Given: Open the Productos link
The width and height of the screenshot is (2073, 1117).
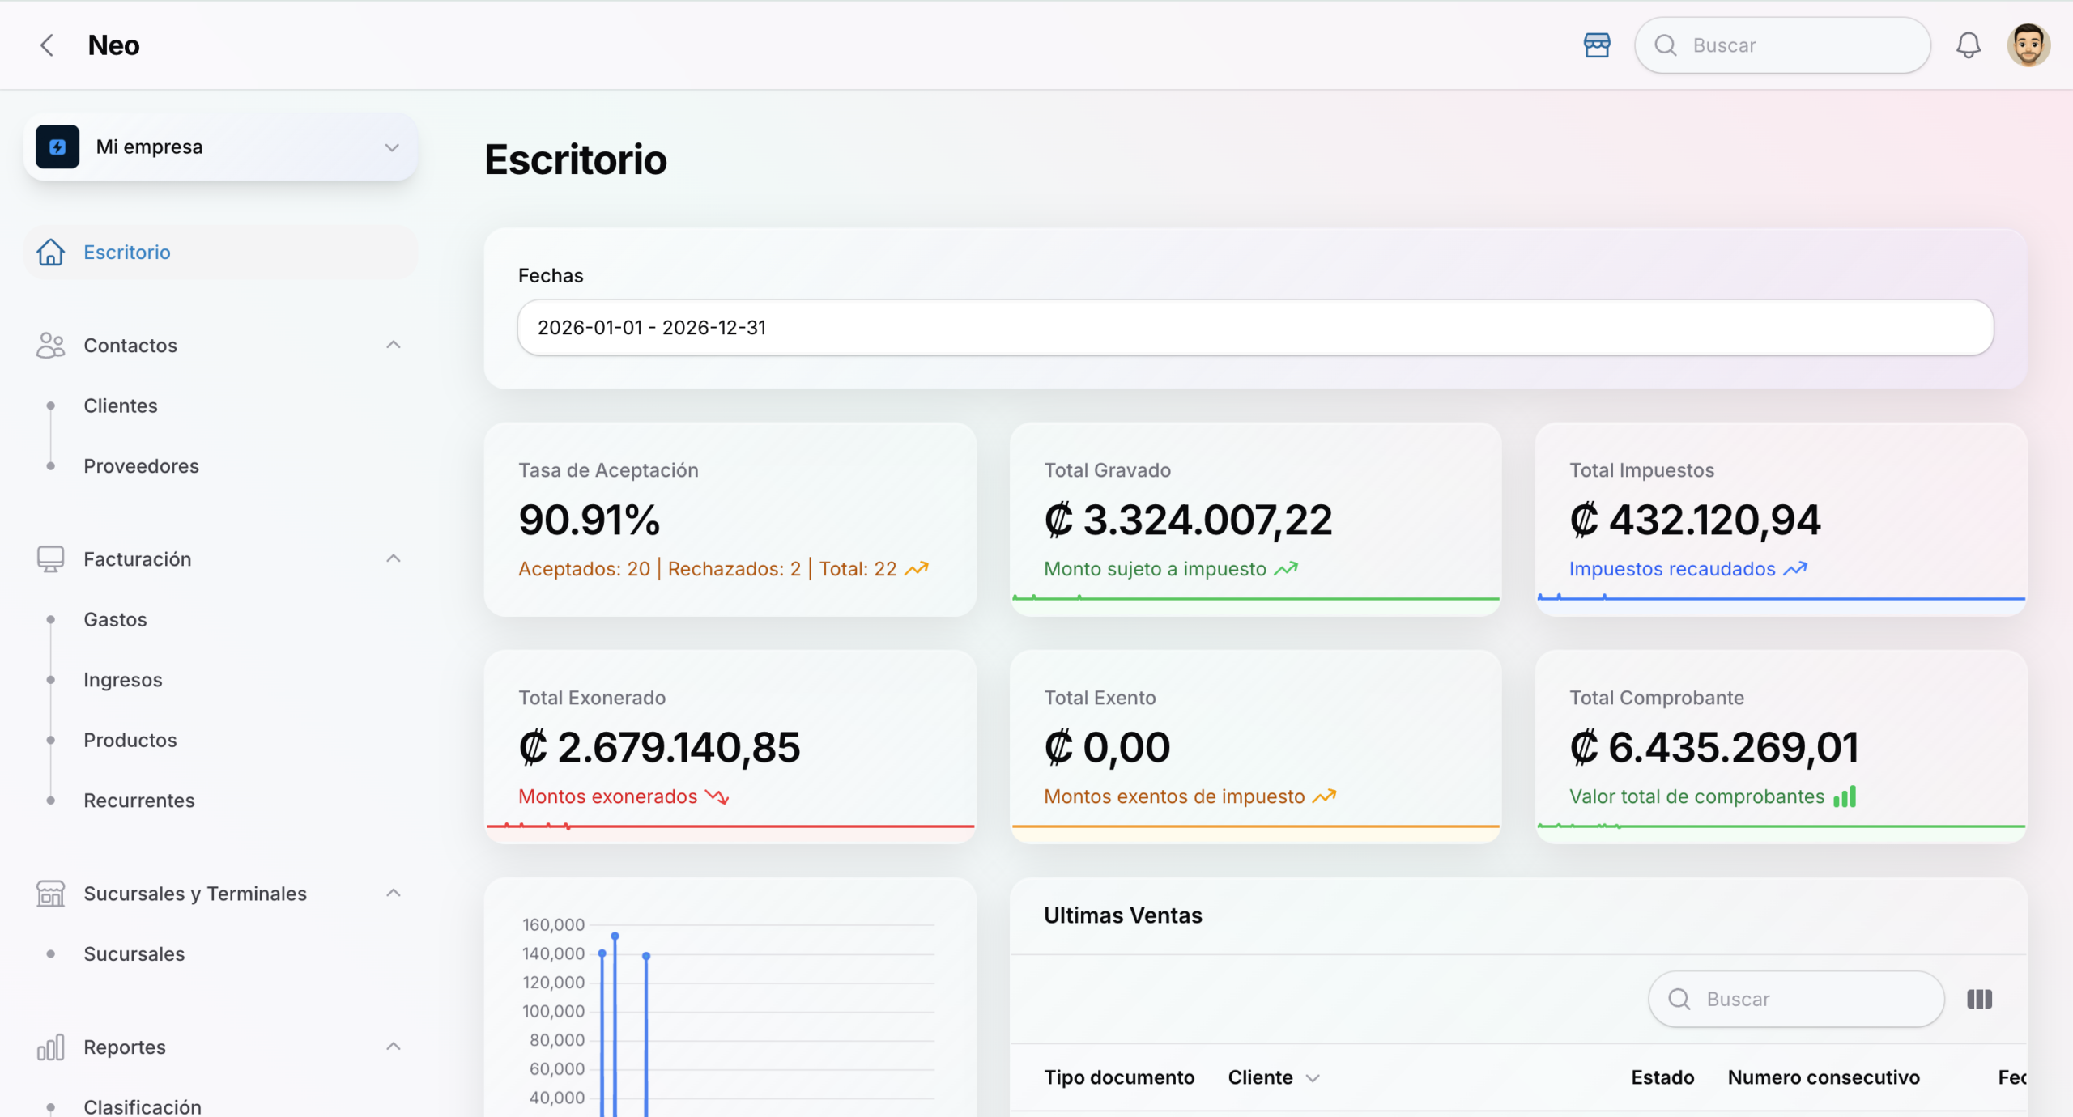Looking at the screenshot, I should [x=130, y=740].
